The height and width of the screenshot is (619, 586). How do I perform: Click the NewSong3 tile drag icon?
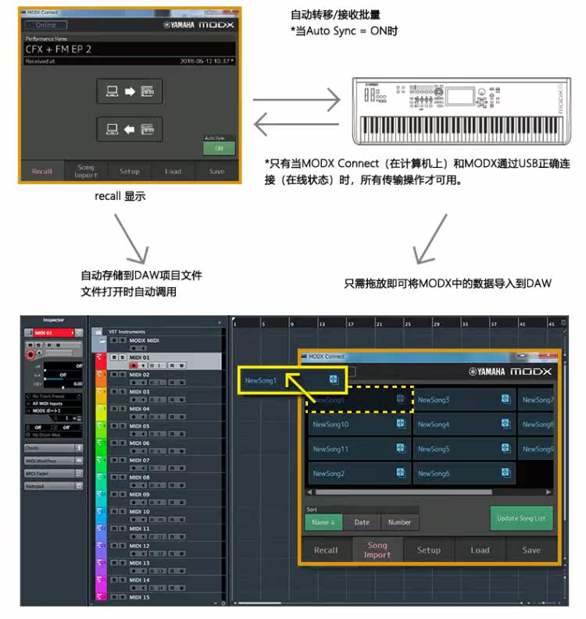pos(506,399)
